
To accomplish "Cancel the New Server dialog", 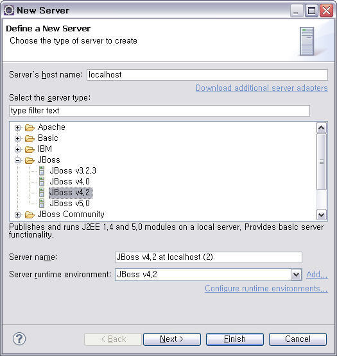I will click(x=298, y=339).
